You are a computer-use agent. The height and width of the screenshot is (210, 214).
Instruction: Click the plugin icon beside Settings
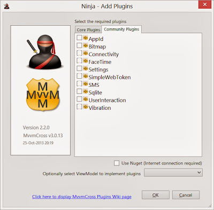(x=86, y=69)
